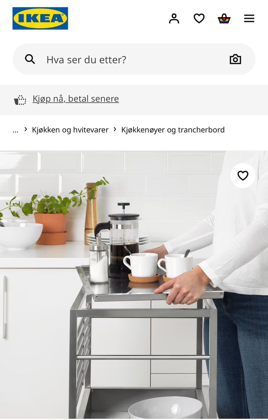Open 'Kjøp nå, betal senere' link

point(76,99)
